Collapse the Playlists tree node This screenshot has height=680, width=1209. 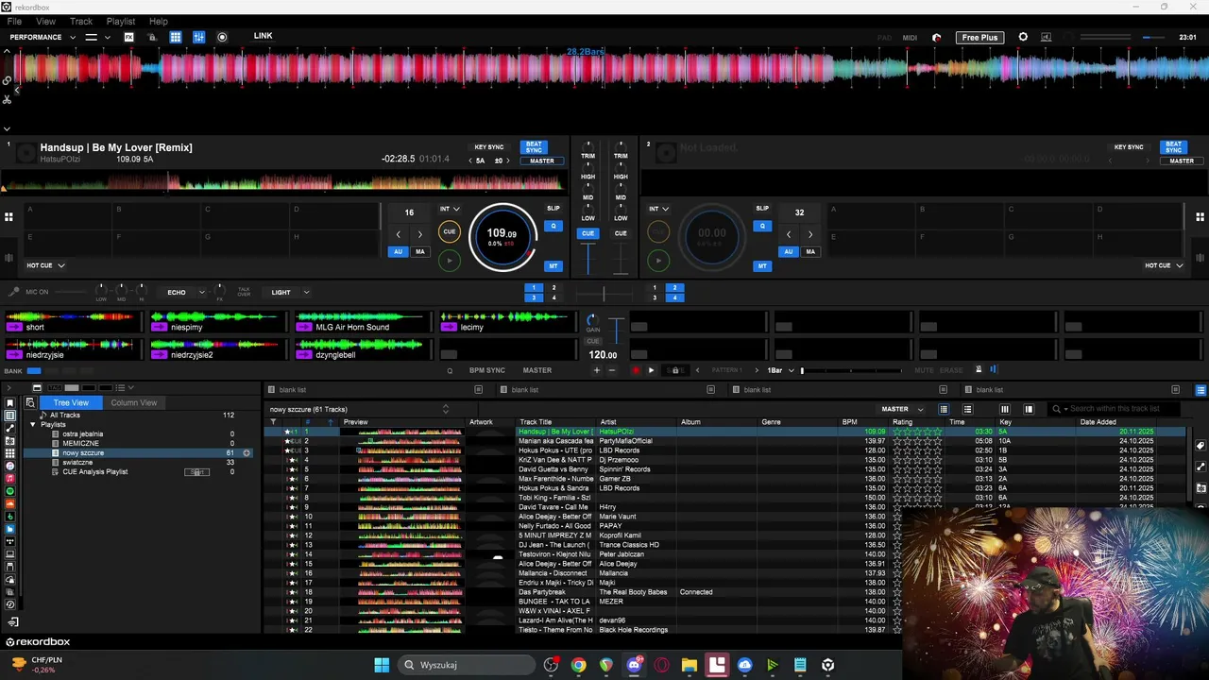(x=32, y=425)
